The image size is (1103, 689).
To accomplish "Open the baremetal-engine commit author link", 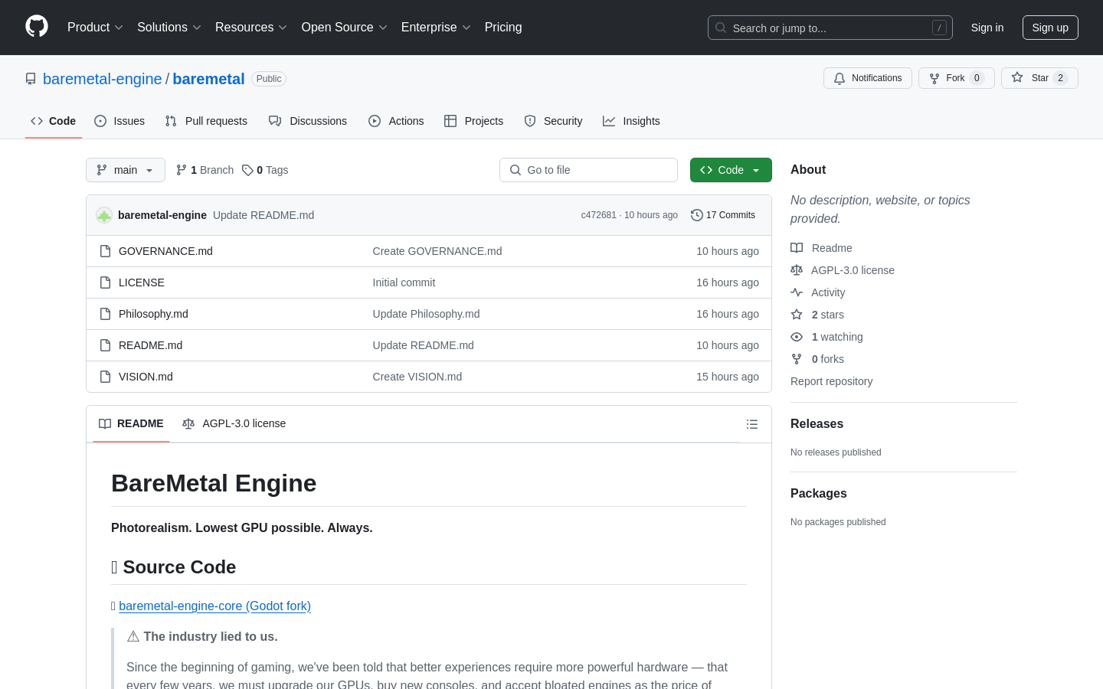I will (x=162, y=215).
